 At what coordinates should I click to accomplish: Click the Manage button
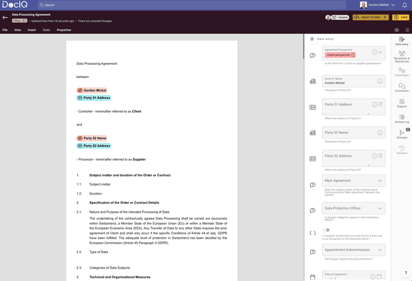(x=340, y=17)
